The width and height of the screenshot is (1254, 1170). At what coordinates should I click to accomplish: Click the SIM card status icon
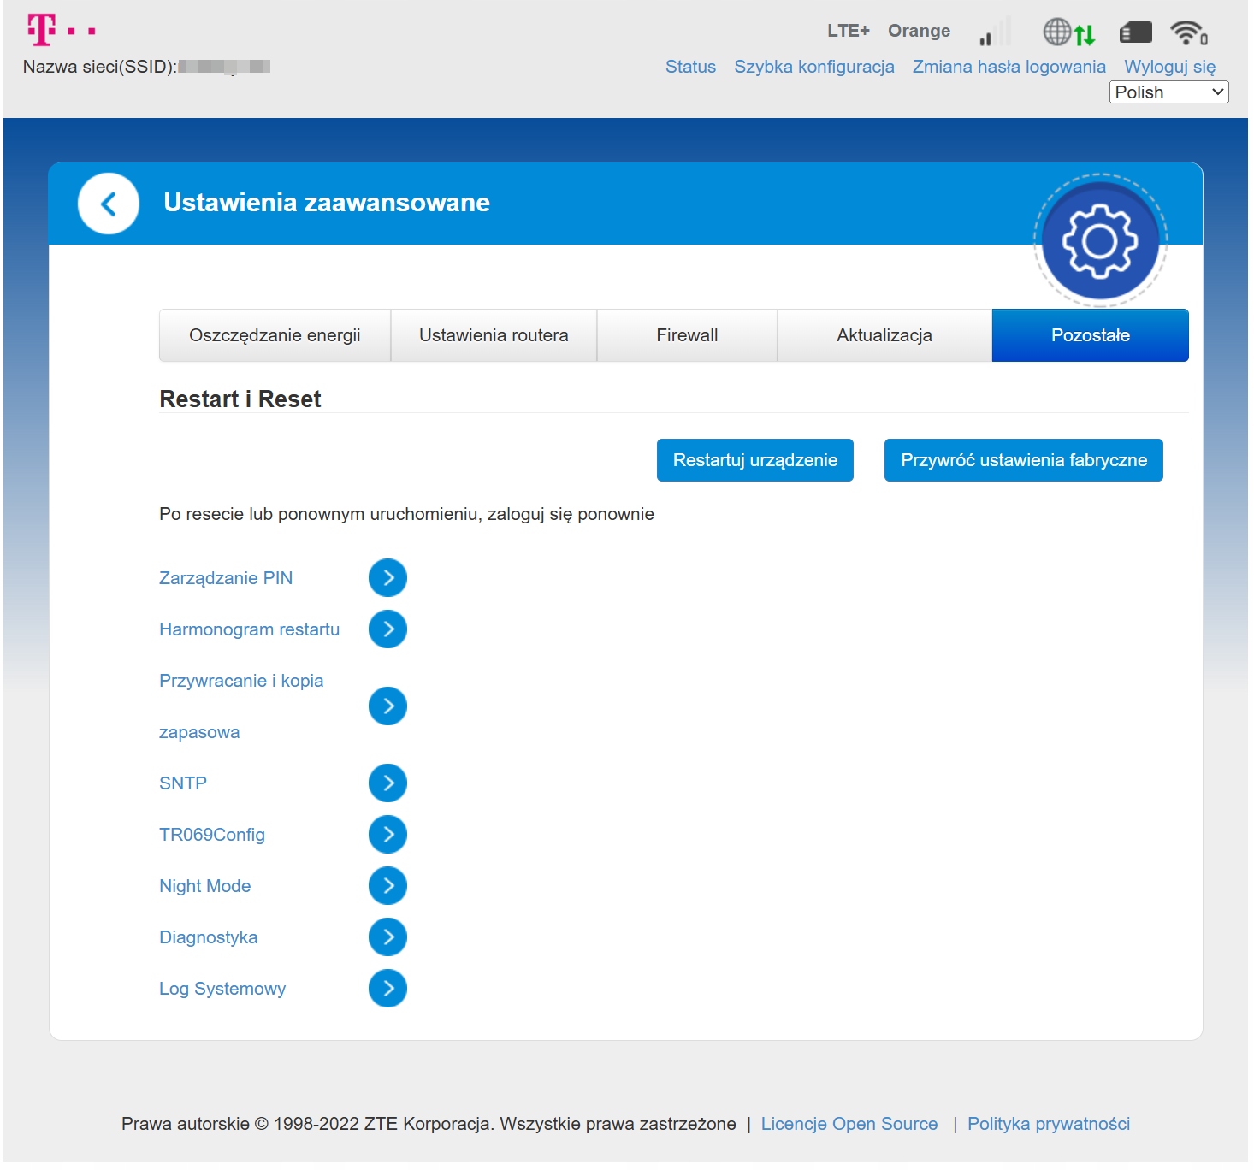click(1135, 32)
